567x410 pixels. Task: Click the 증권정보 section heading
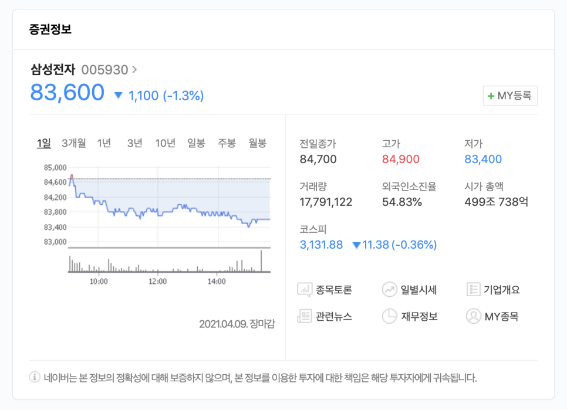(x=50, y=29)
